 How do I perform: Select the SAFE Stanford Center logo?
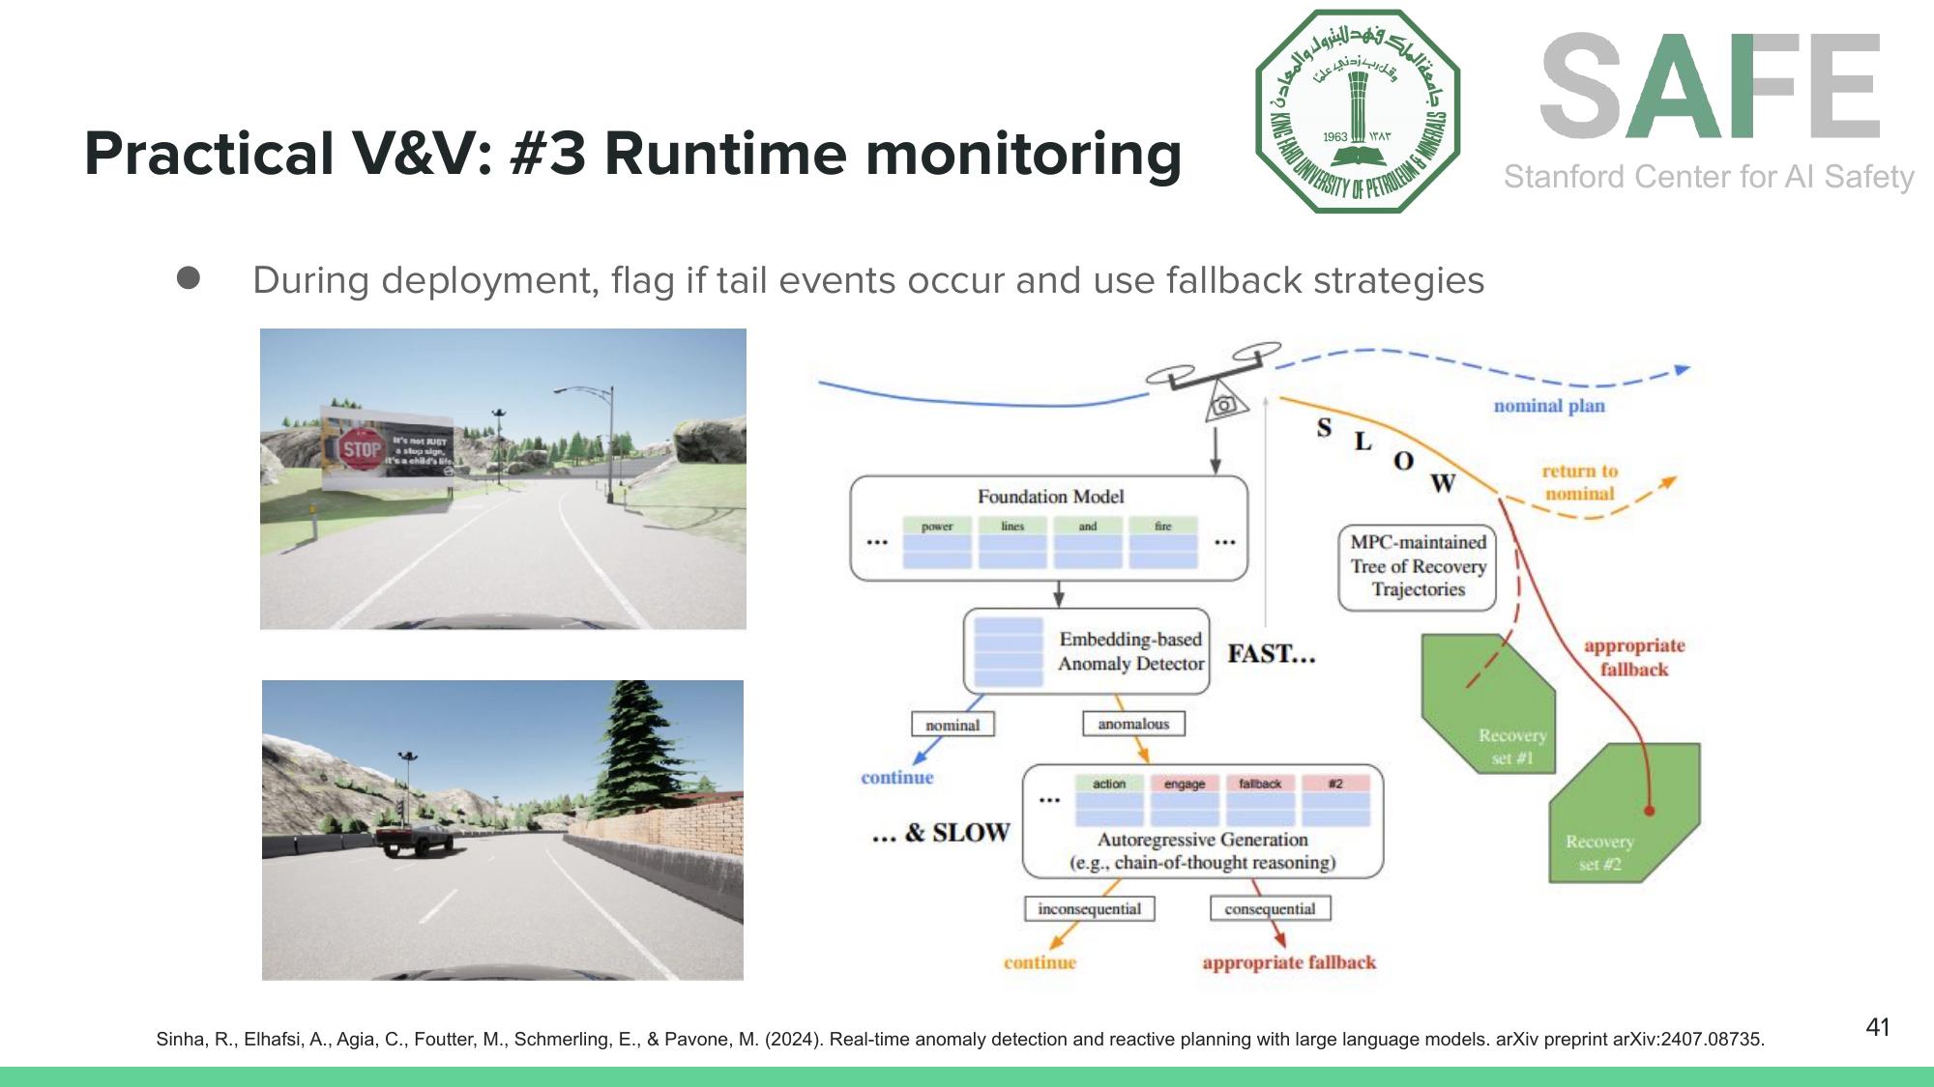point(1712,106)
